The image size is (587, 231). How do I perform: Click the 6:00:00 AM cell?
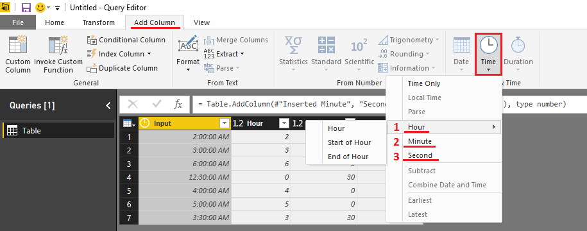point(185,164)
